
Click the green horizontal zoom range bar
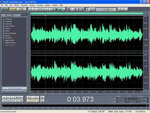pos(87,13)
